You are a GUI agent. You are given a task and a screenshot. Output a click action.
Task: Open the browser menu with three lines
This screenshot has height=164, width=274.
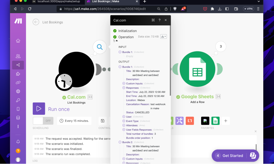[x=258, y=8]
